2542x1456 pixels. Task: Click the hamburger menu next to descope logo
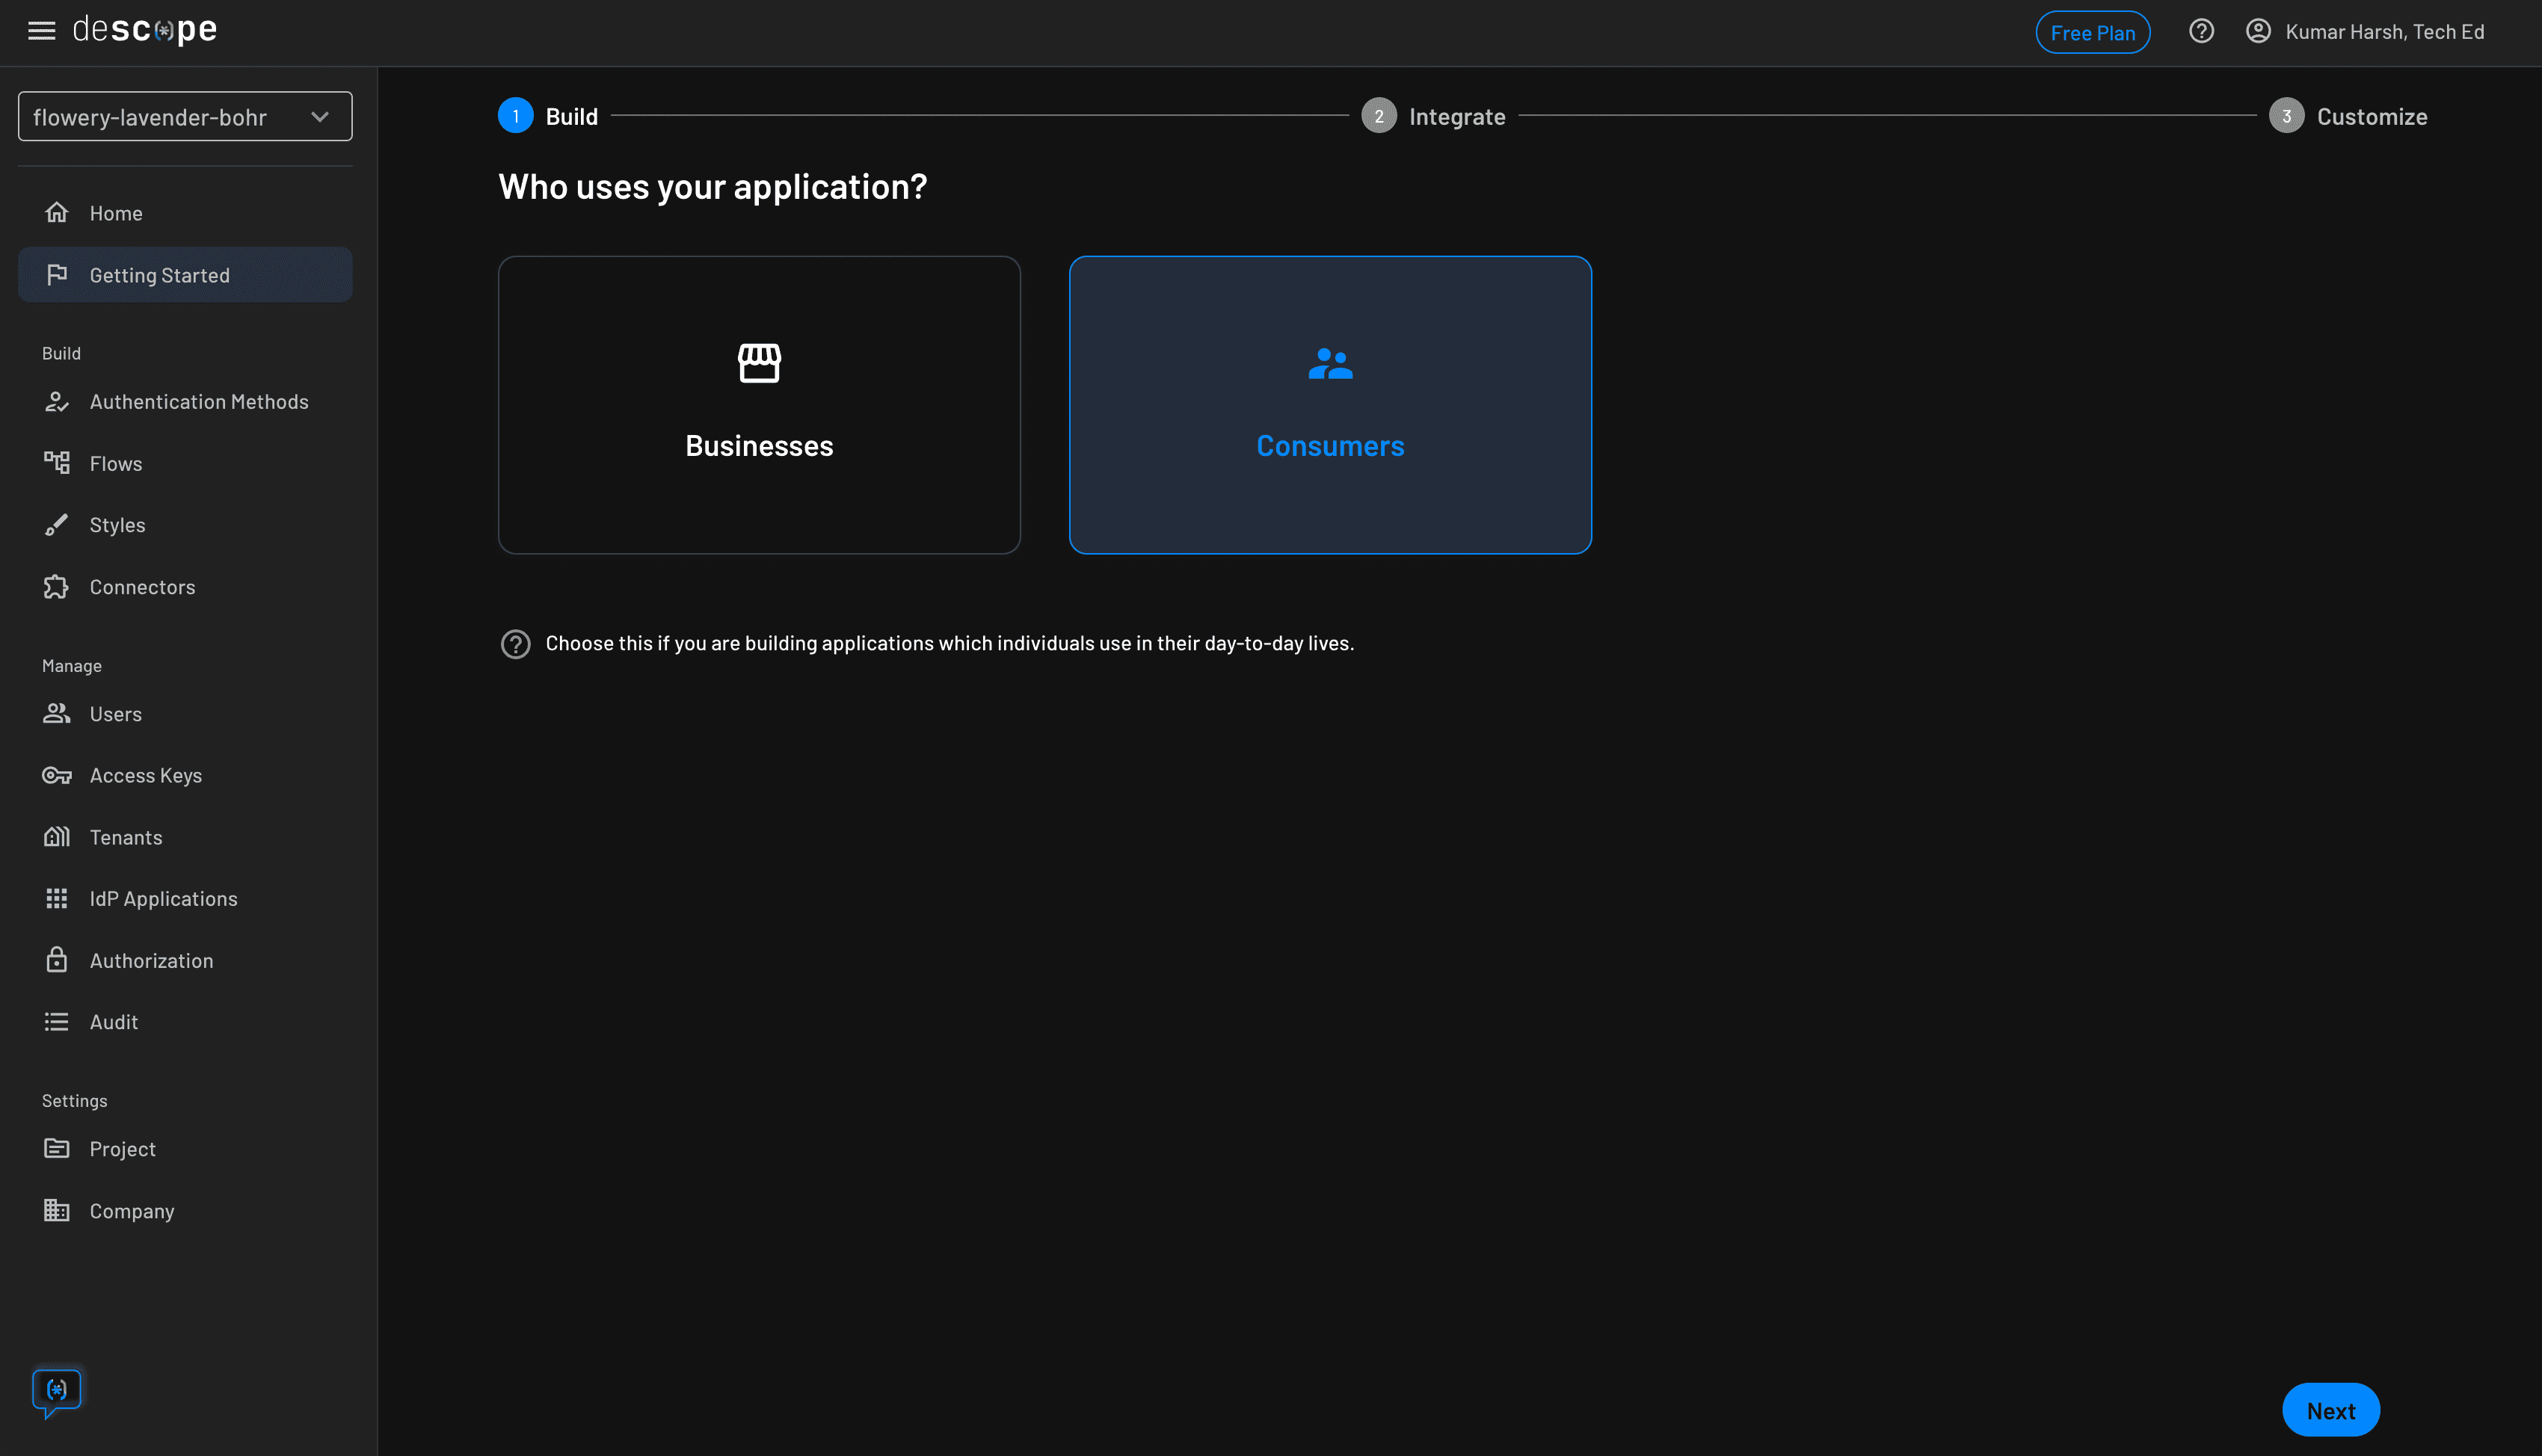(x=41, y=30)
